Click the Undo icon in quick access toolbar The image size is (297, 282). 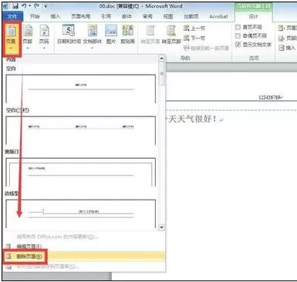pos(25,5)
